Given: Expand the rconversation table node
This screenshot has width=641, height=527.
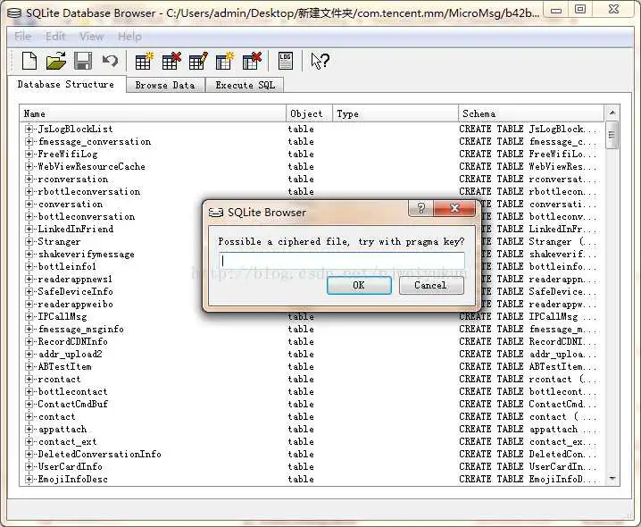Looking at the screenshot, I should [x=29, y=180].
